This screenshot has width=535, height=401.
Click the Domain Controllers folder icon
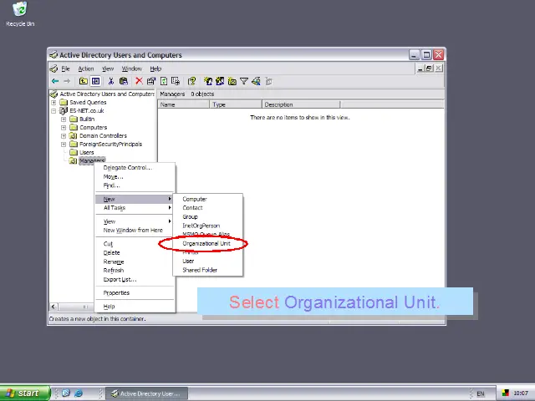(x=74, y=135)
